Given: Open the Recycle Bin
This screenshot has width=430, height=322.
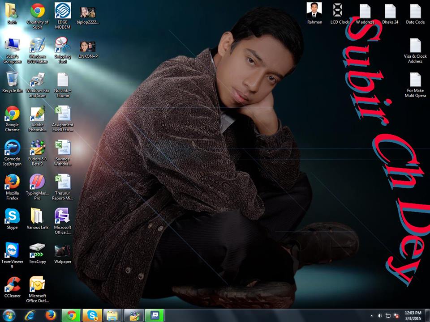Looking at the screenshot, I should [12, 82].
